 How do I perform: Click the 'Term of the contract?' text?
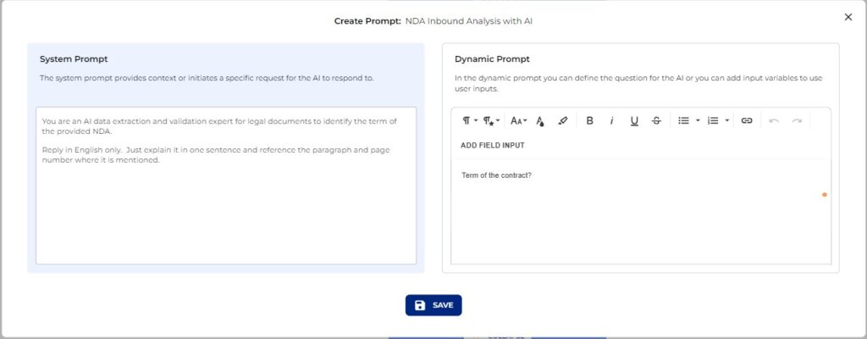point(496,175)
